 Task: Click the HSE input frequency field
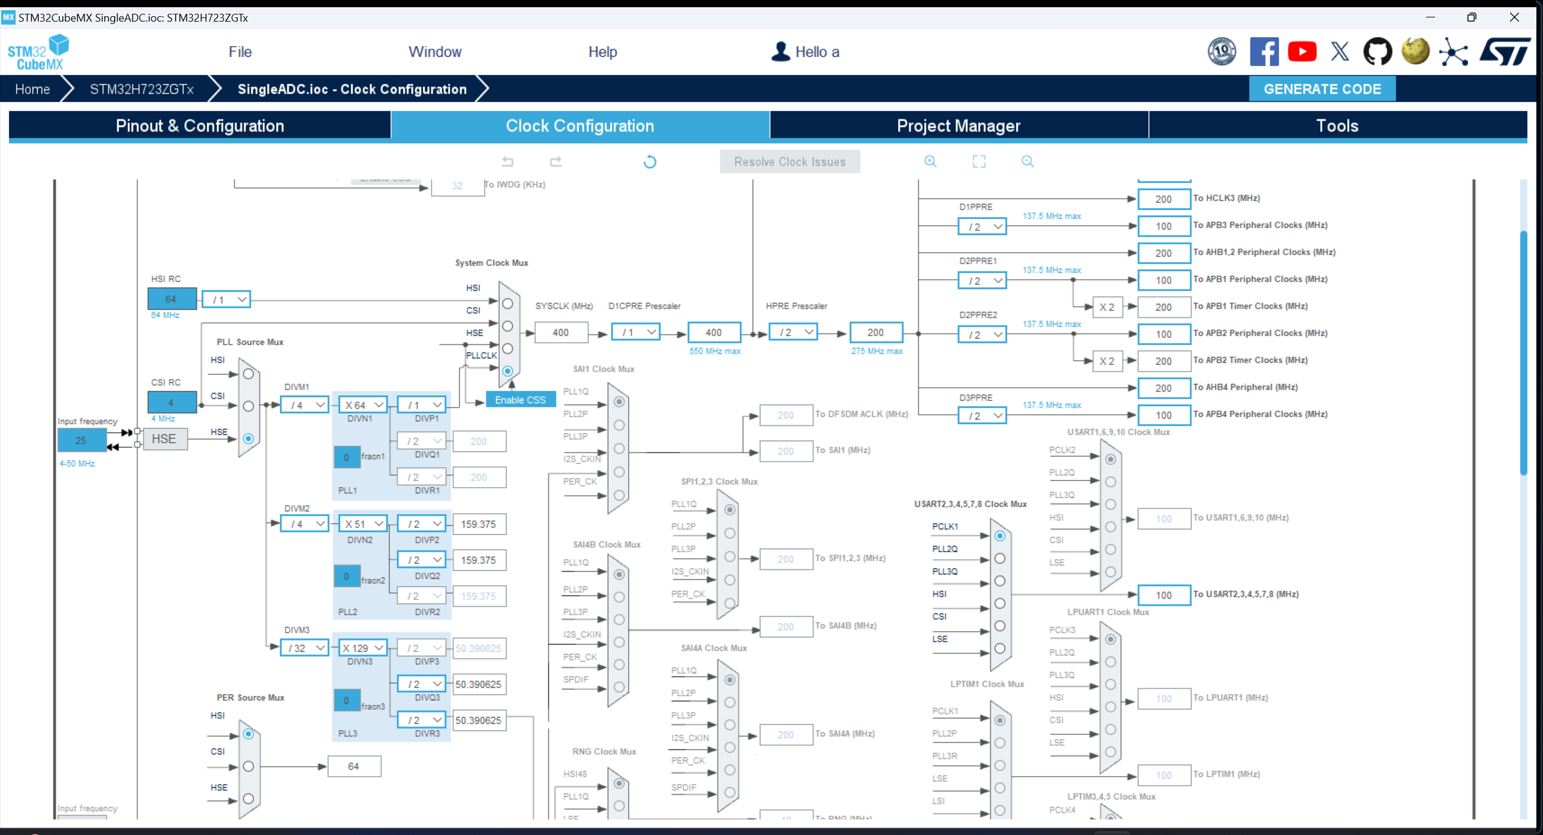pyautogui.click(x=81, y=440)
